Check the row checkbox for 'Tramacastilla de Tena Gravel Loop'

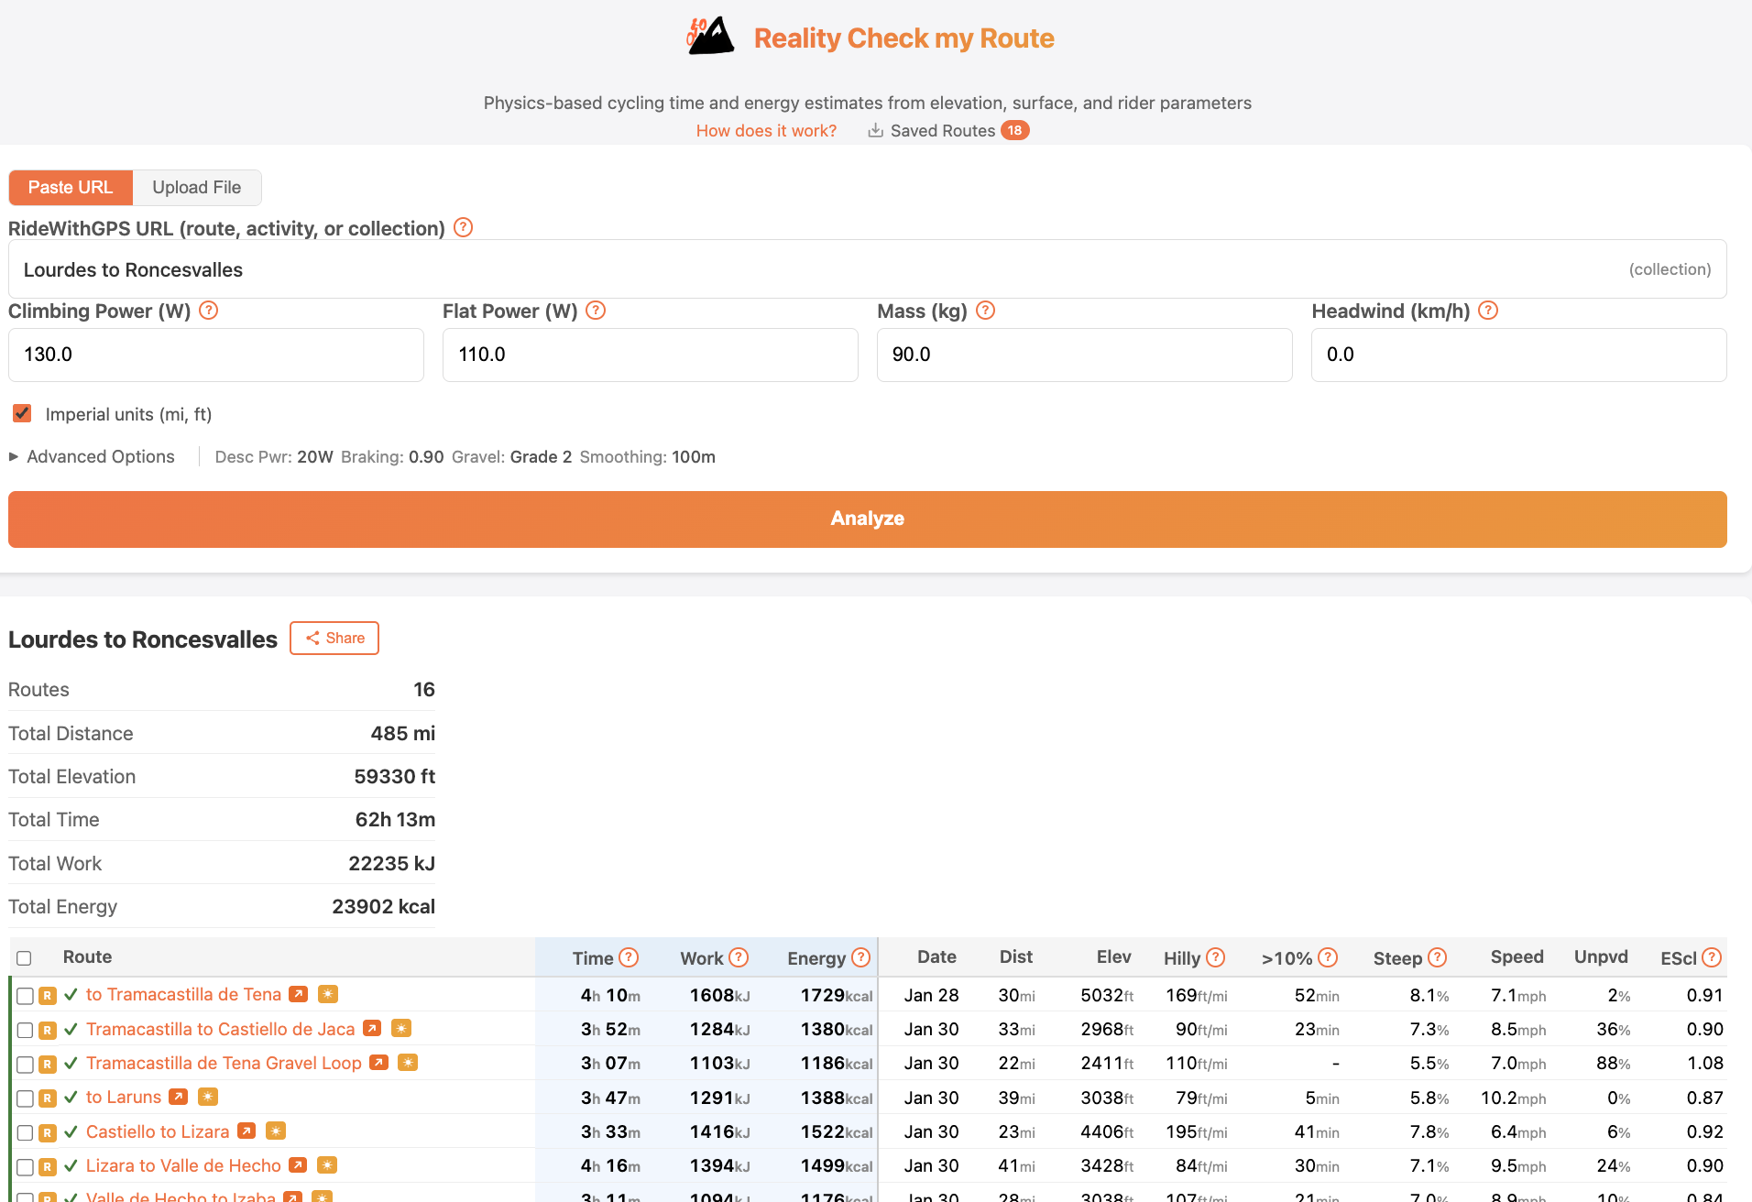point(25,1063)
